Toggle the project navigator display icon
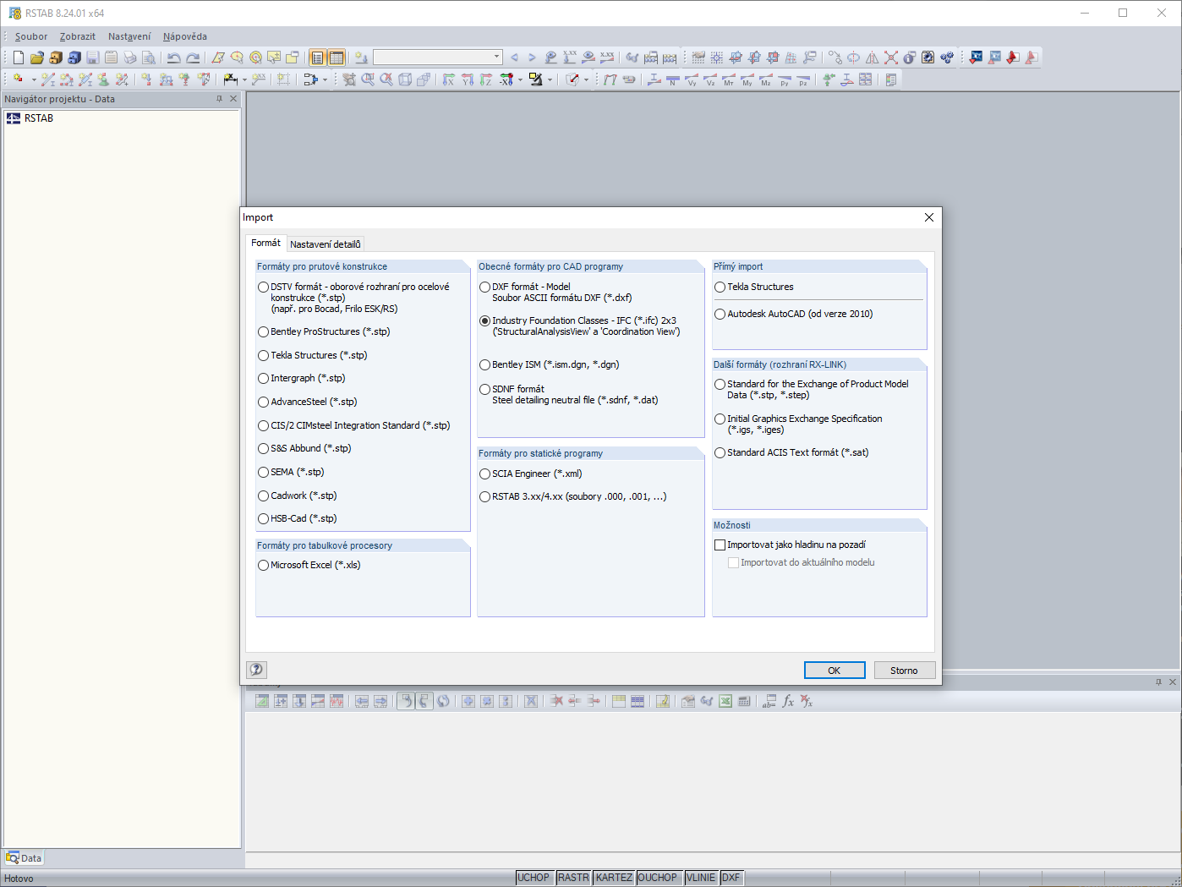Image resolution: width=1182 pixels, height=887 pixels. pos(318,57)
